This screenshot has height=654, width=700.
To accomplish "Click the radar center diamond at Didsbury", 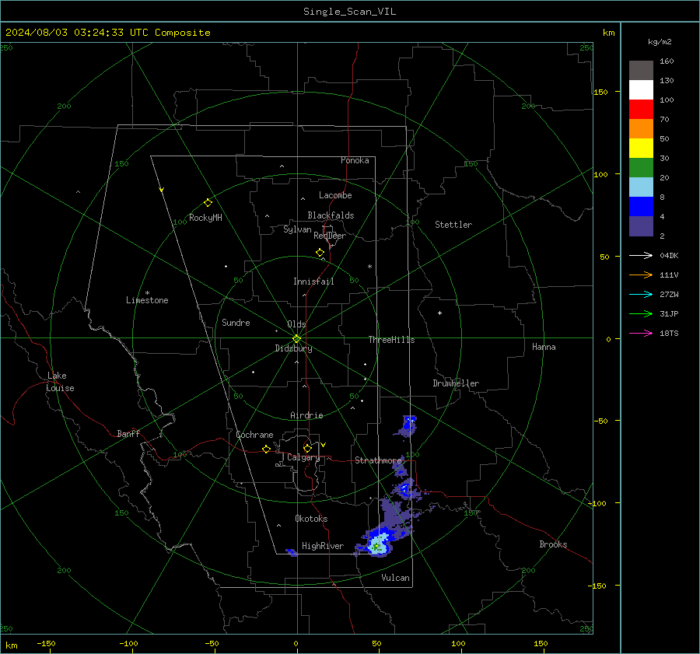I will click(x=296, y=339).
